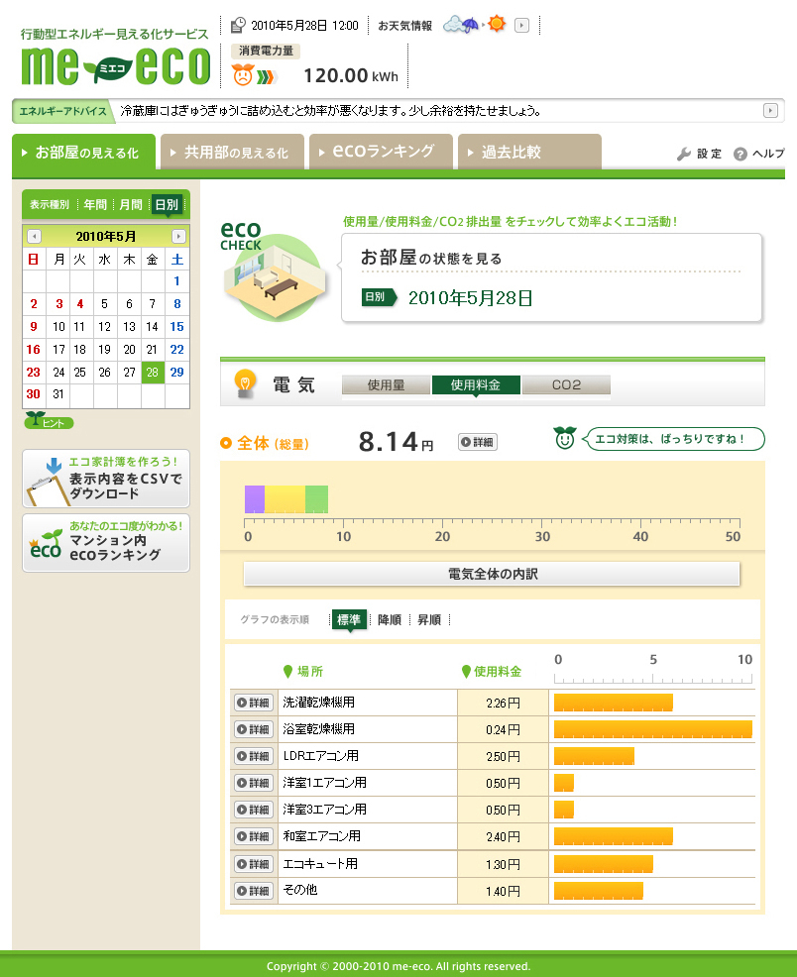Click green segment of total bar
The height and width of the screenshot is (977, 797).
point(316,499)
